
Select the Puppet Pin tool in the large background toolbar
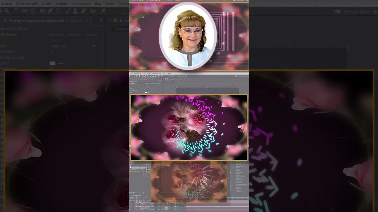click(x=103, y=11)
